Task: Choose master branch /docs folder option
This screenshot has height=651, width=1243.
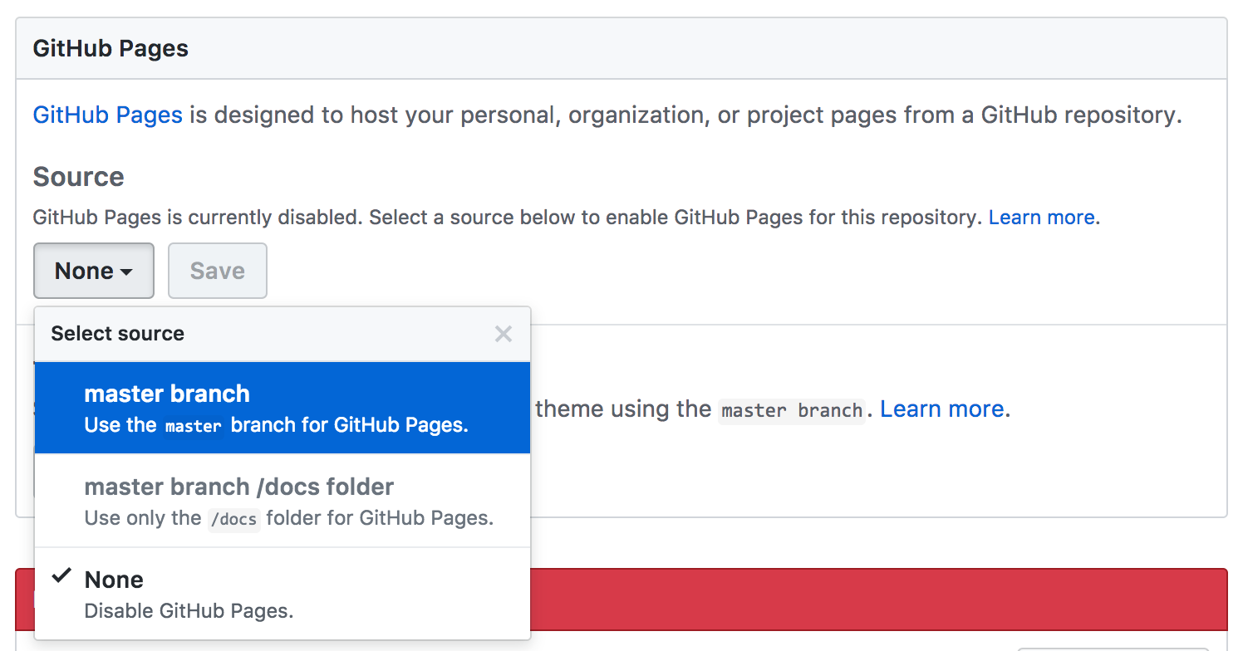Action: 282,501
